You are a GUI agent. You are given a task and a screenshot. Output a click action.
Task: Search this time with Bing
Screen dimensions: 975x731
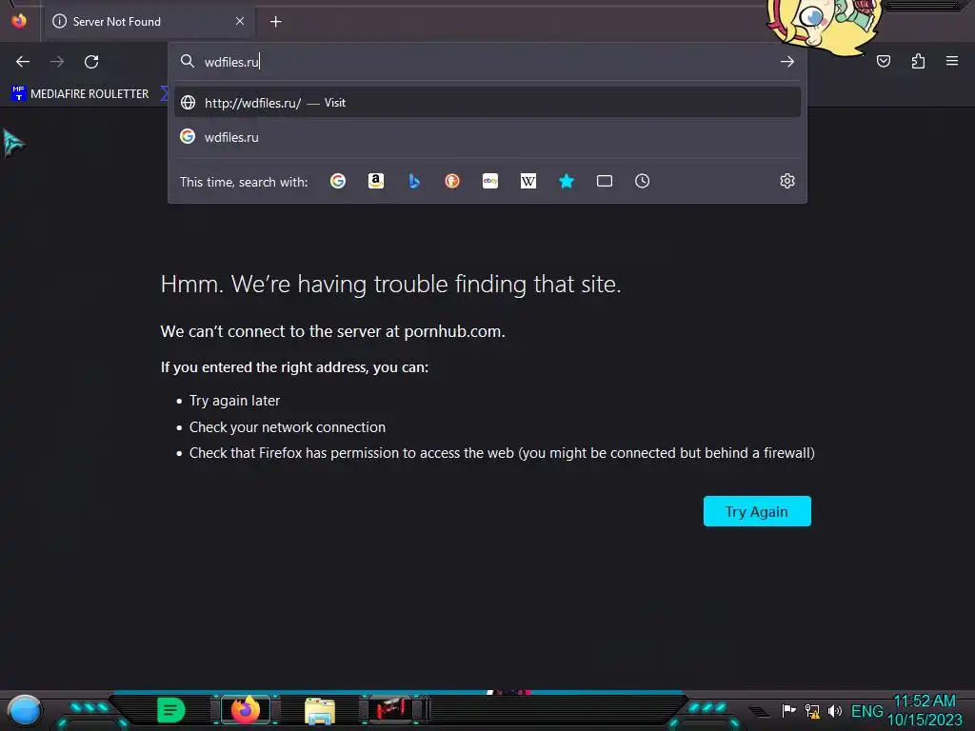(414, 181)
